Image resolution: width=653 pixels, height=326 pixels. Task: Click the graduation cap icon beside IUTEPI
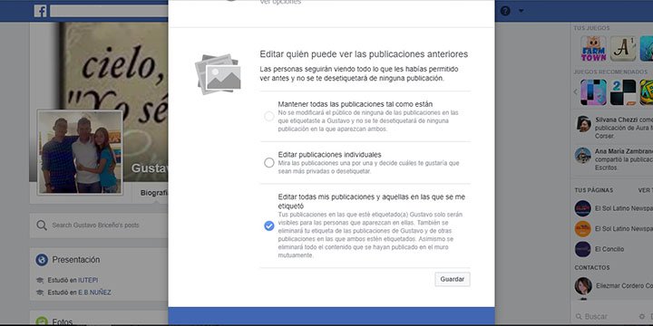[x=40, y=280]
